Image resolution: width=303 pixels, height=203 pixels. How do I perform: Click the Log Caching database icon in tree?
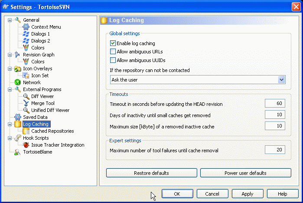pyautogui.click(x=18, y=124)
